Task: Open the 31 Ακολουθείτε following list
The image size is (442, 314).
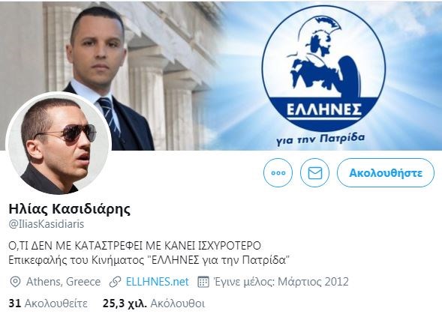Action: [x=48, y=304]
